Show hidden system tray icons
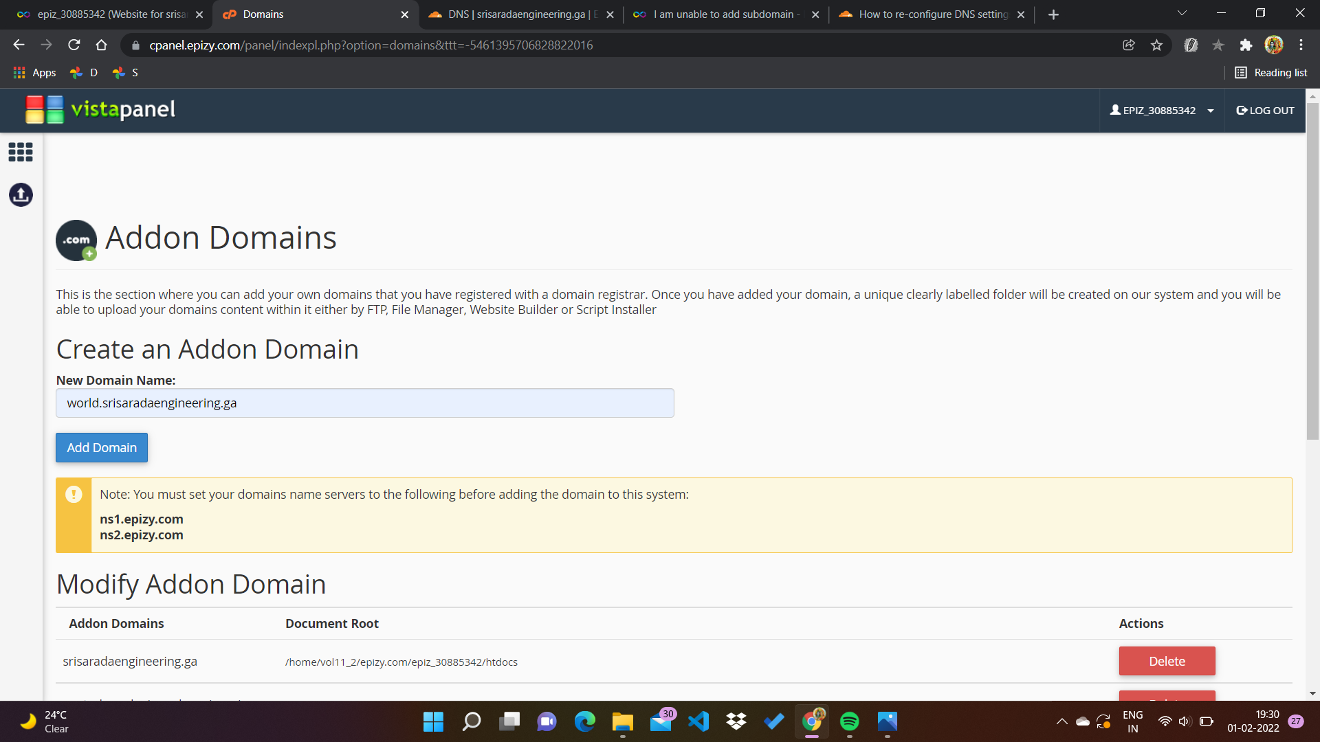The height and width of the screenshot is (742, 1320). click(1061, 721)
